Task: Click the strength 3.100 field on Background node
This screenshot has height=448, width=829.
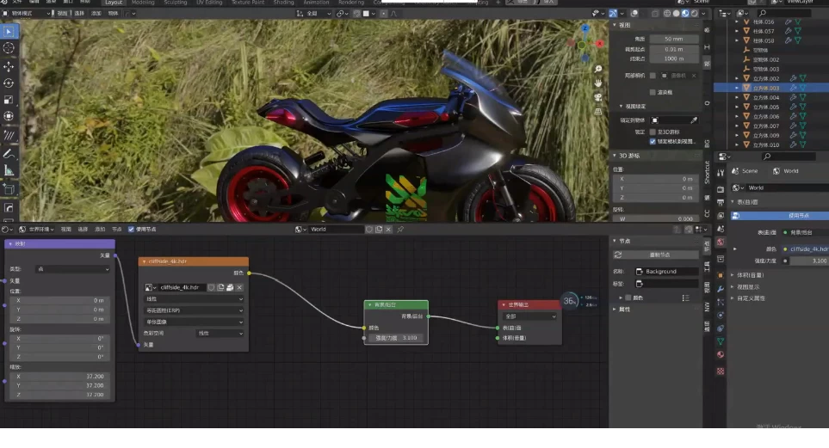Action: click(x=395, y=338)
